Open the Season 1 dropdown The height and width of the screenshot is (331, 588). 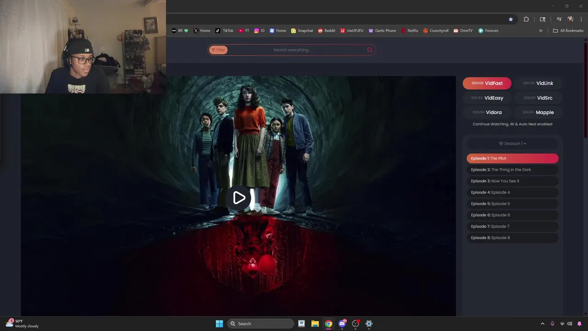(x=513, y=143)
